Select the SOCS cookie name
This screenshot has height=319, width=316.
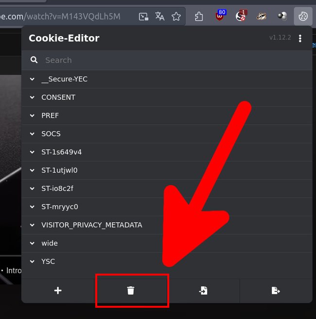51,133
